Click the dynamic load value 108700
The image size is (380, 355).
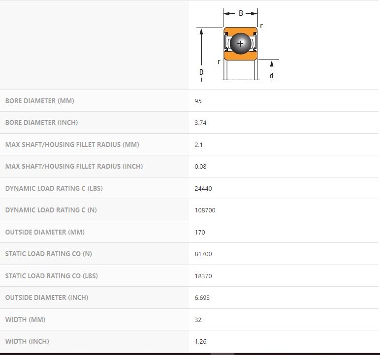(205, 210)
